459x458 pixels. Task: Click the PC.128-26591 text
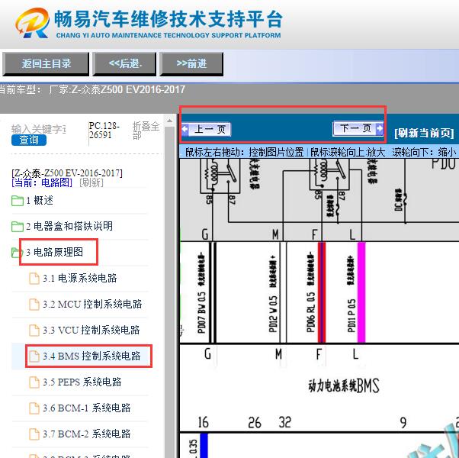(x=104, y=130)
